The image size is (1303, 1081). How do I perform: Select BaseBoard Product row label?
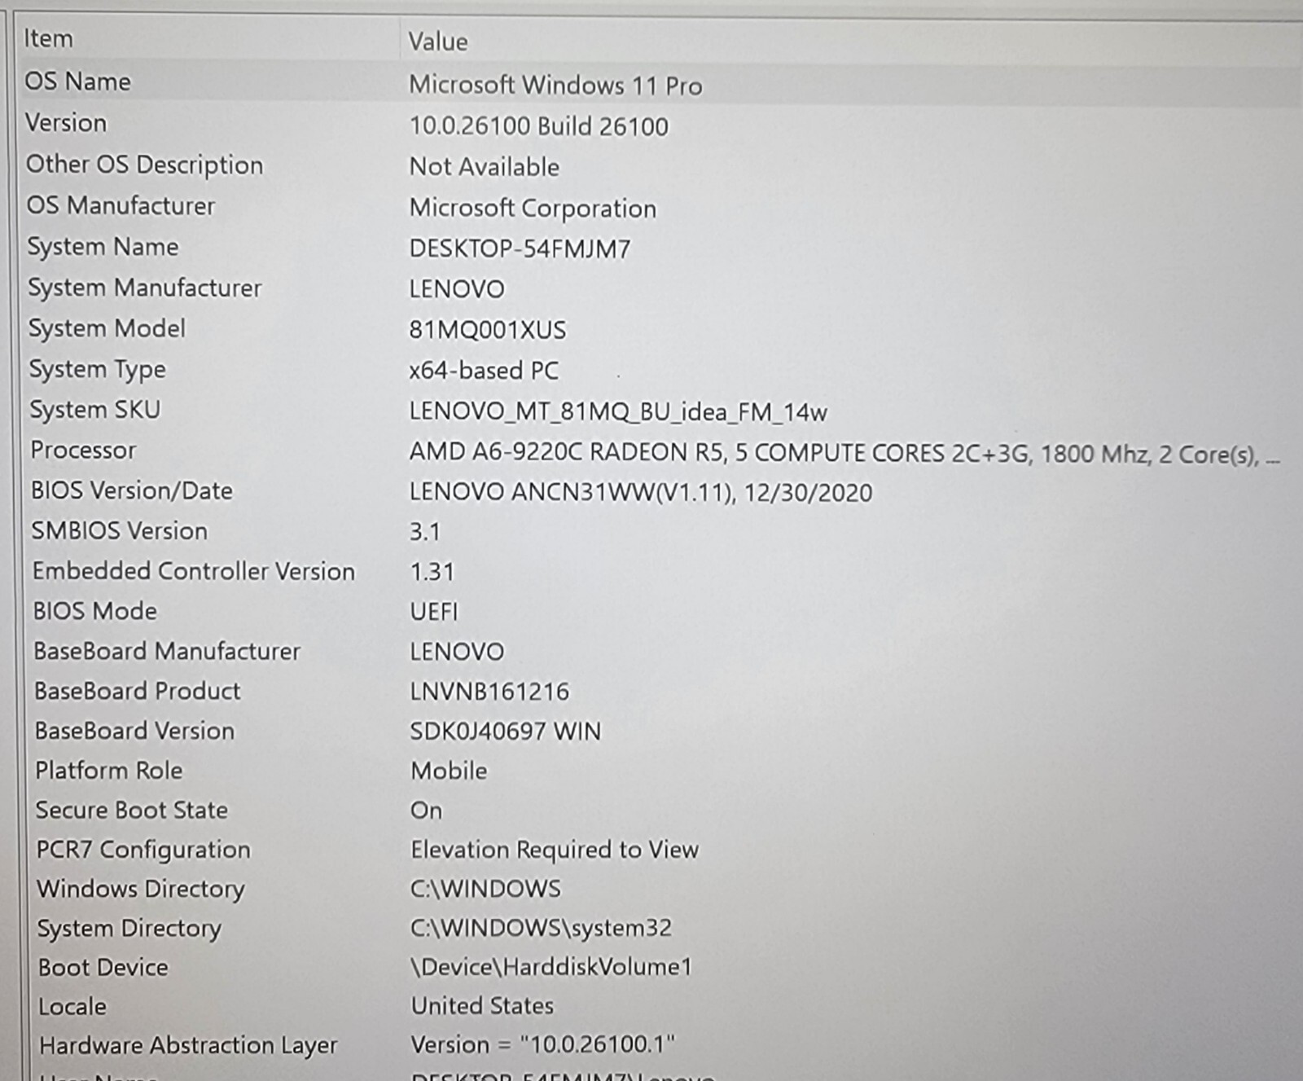point(137,691)
